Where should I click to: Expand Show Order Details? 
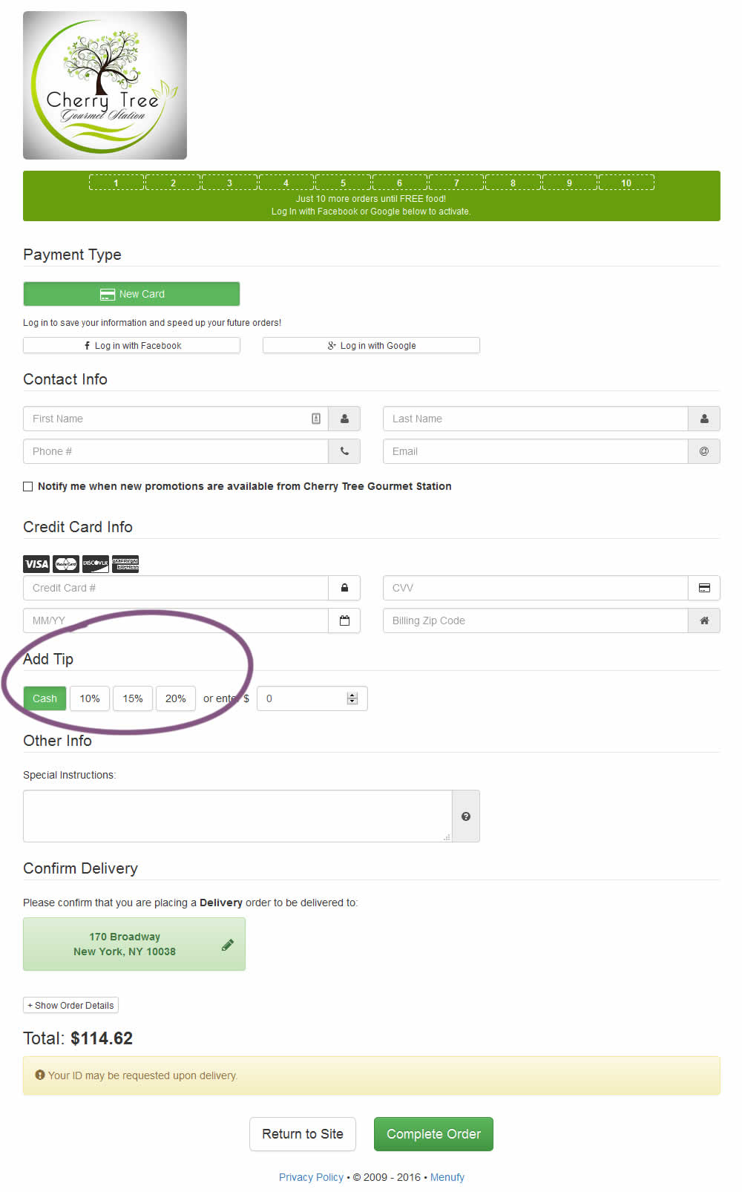coord(71,1006)
